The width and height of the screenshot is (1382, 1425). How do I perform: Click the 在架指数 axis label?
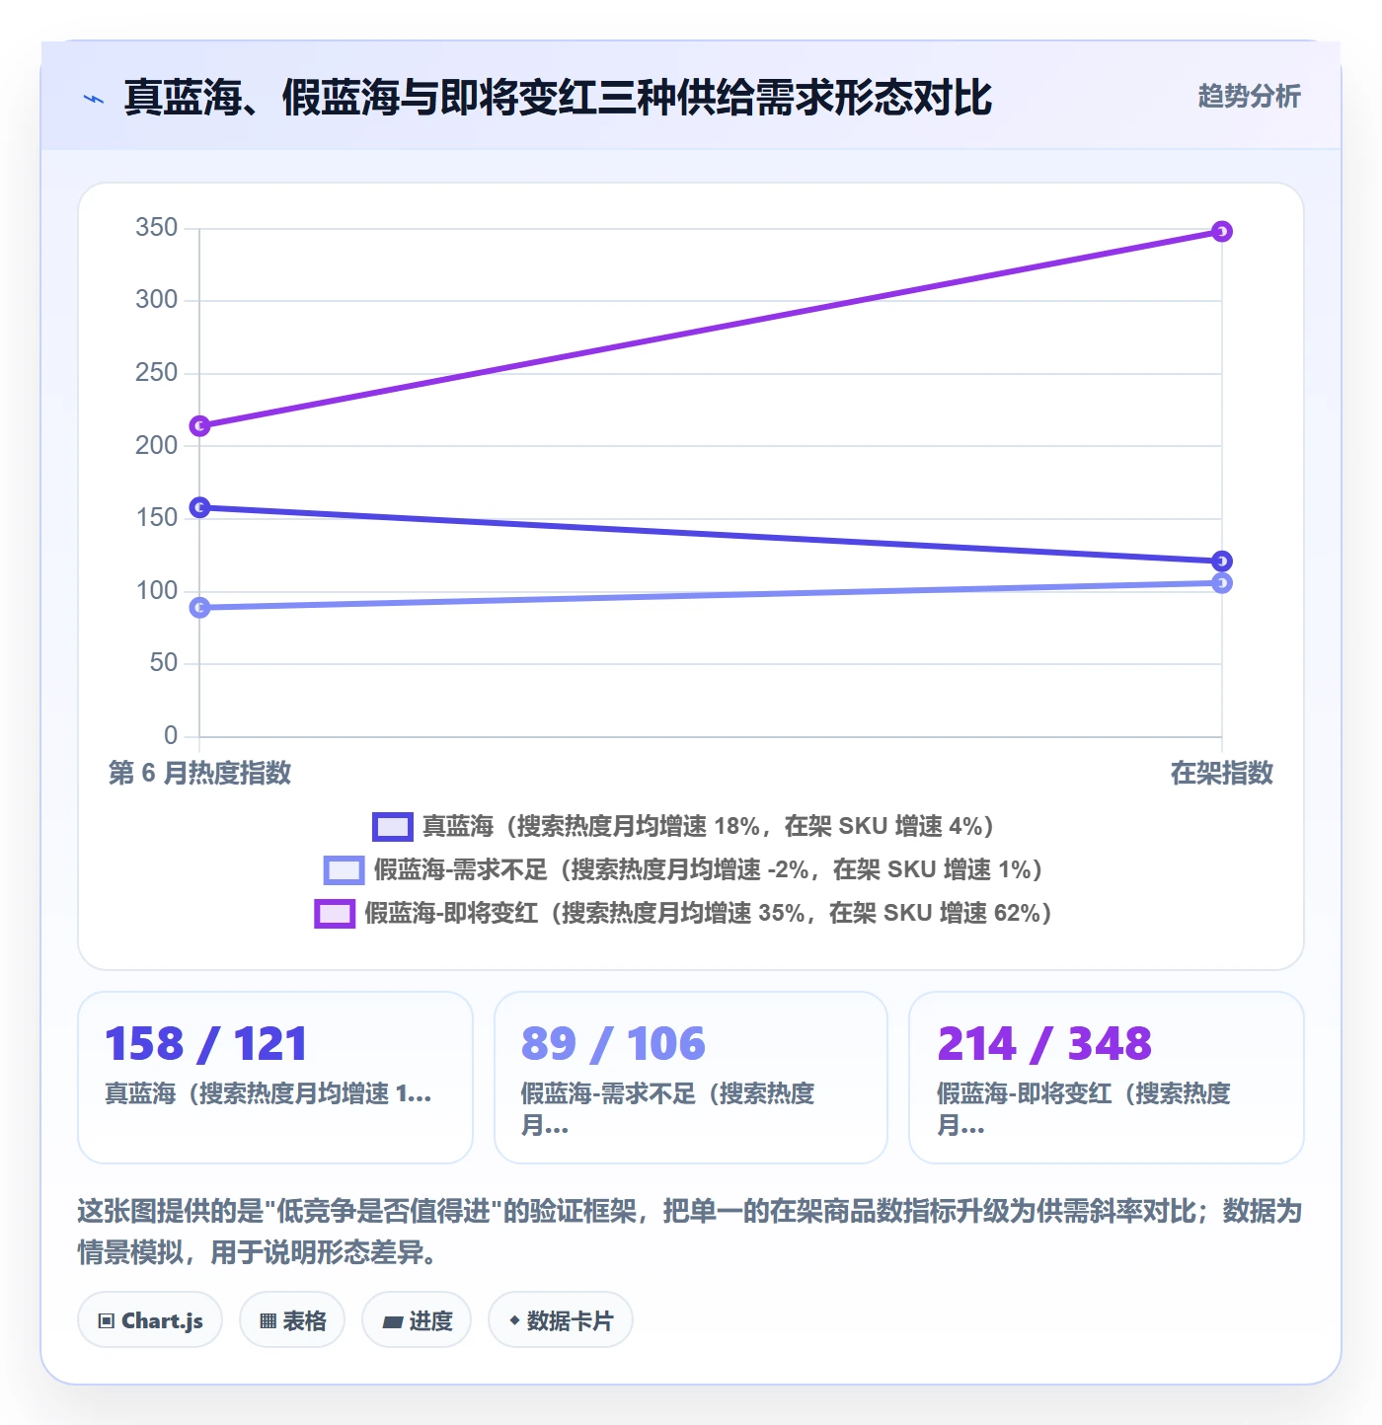pos(1222,773)
